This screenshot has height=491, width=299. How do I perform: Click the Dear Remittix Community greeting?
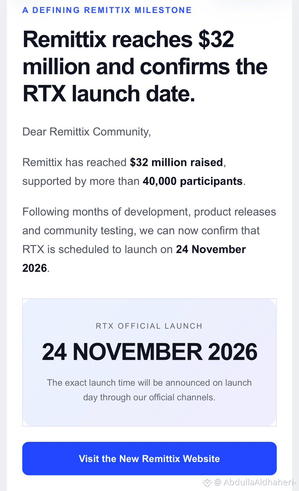(x=86, y=132)
